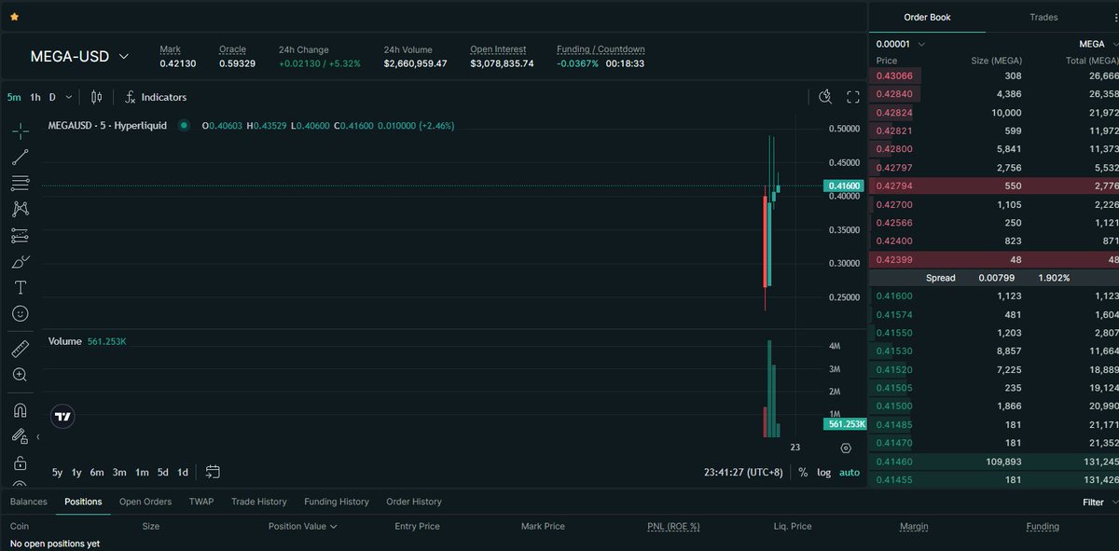
Task: Click the zoom in magnifier tool
Action: click(20, 375)
